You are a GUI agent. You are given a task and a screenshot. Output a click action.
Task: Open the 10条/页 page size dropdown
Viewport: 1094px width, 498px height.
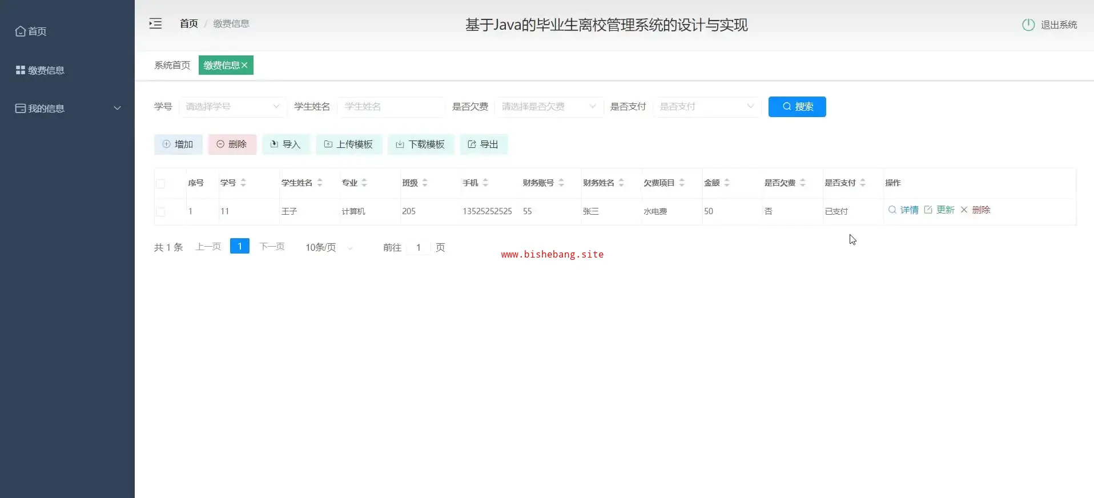328,247
